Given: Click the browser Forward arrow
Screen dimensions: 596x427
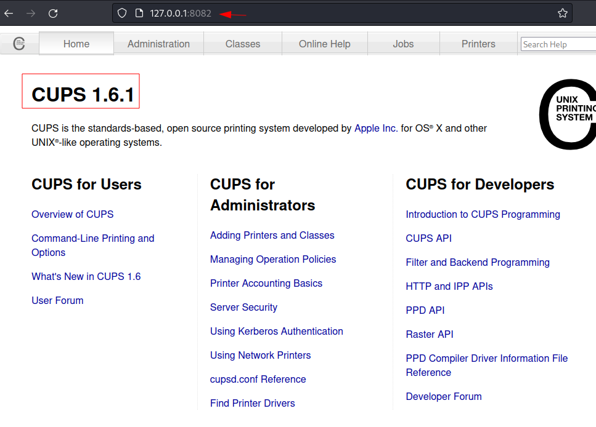Looking at the screenshot, I should (x=31, y=14).
